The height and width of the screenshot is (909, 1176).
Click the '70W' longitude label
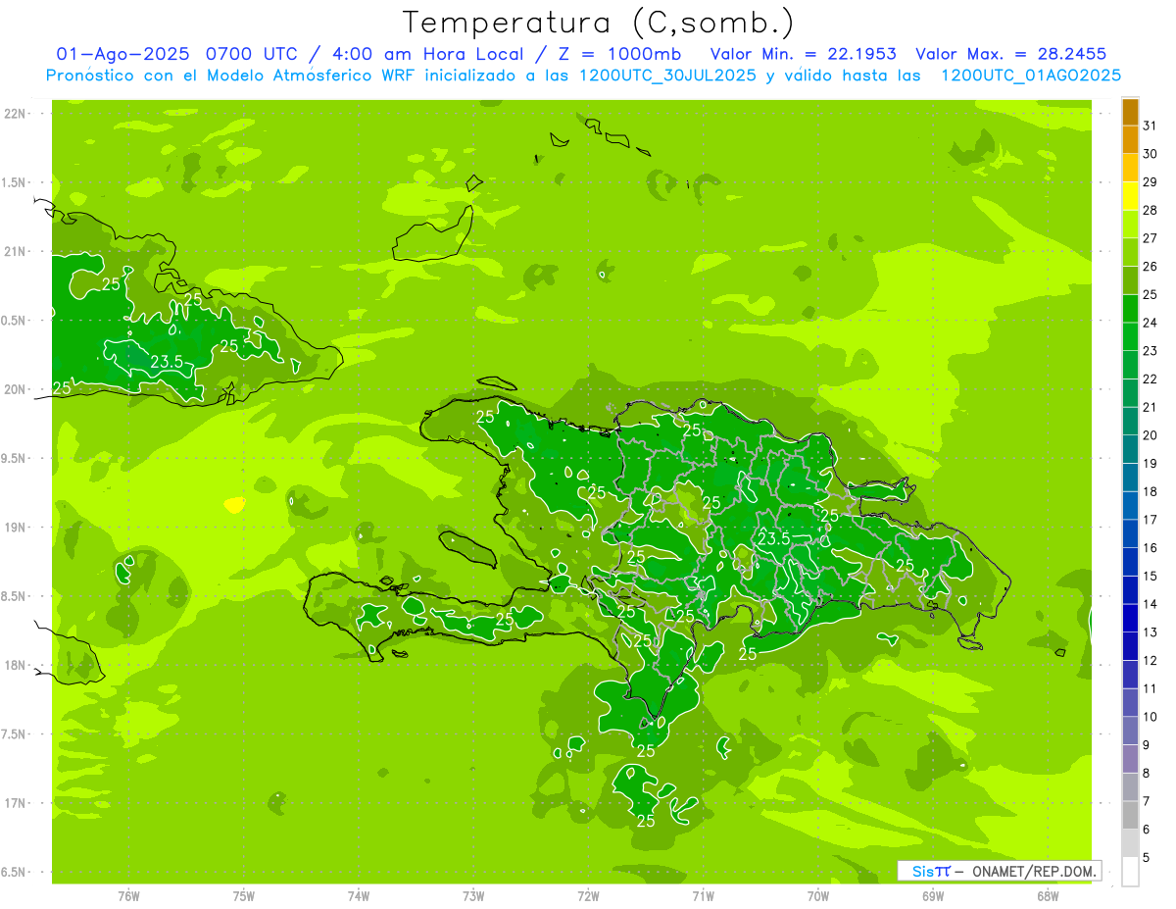818,896
